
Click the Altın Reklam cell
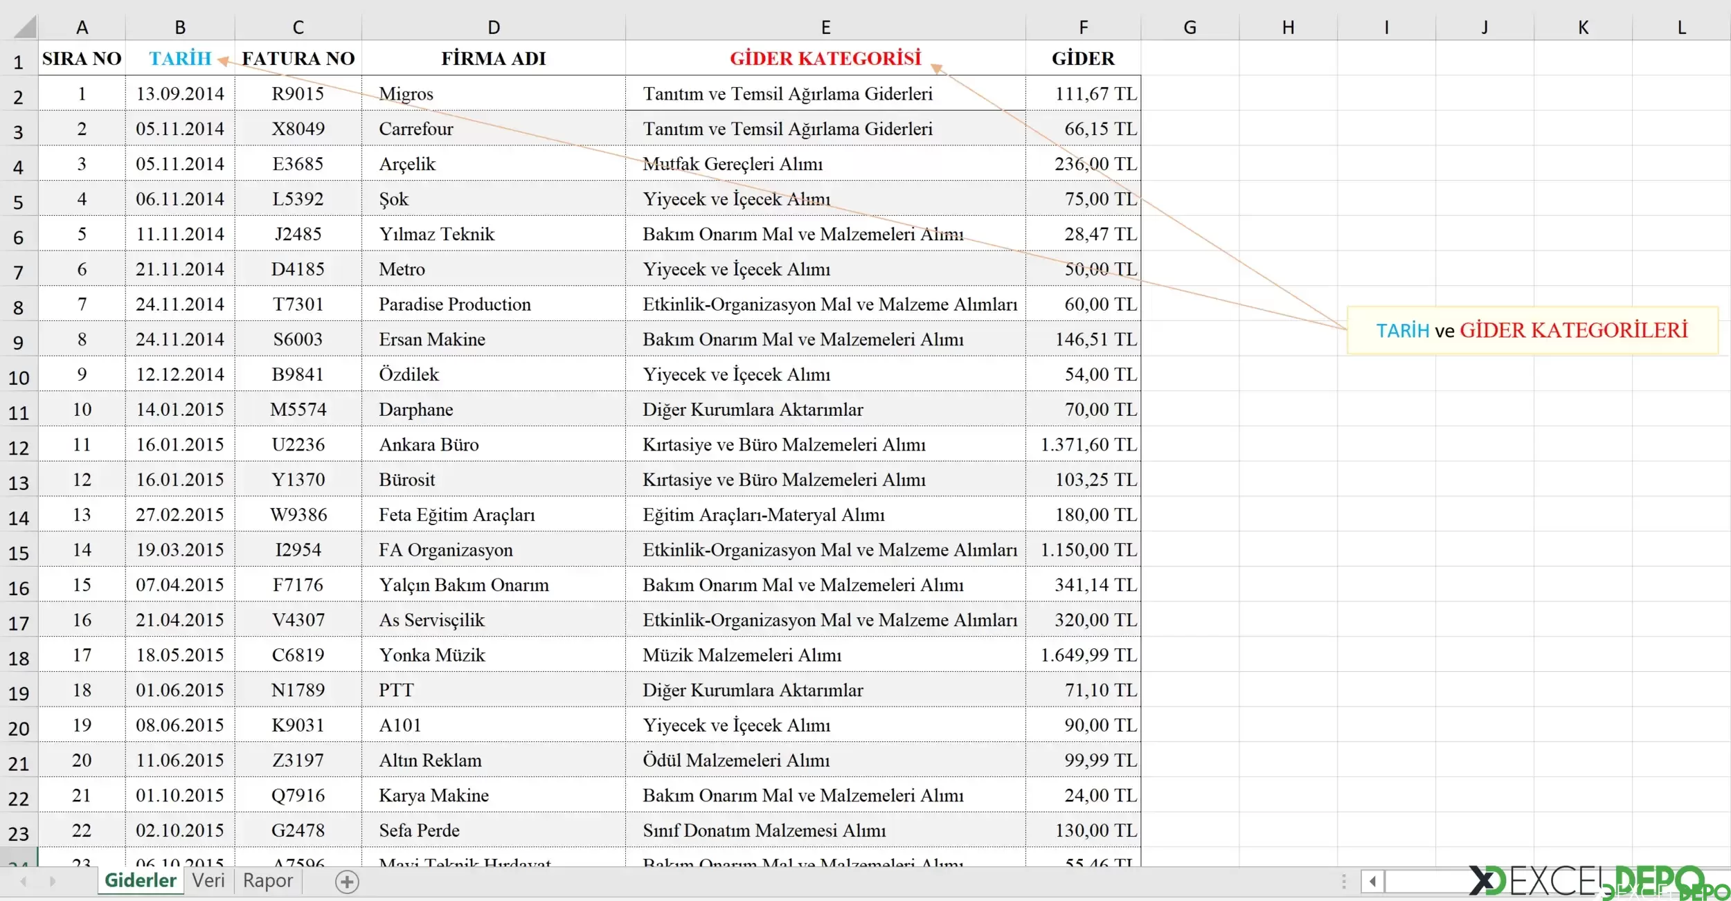(494, 761)
